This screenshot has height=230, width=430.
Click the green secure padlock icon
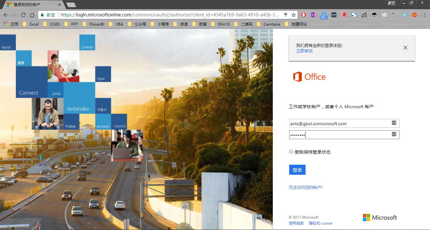coord(42,15)
